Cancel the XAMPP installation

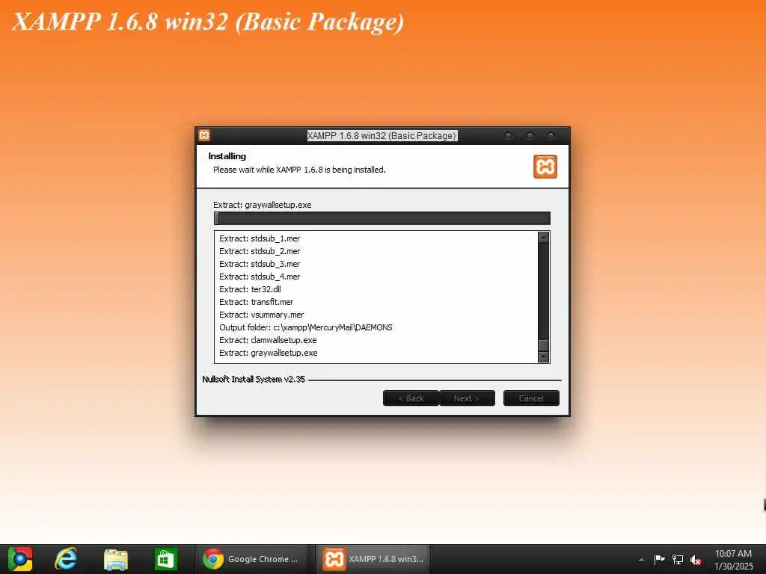pos(531,398)
